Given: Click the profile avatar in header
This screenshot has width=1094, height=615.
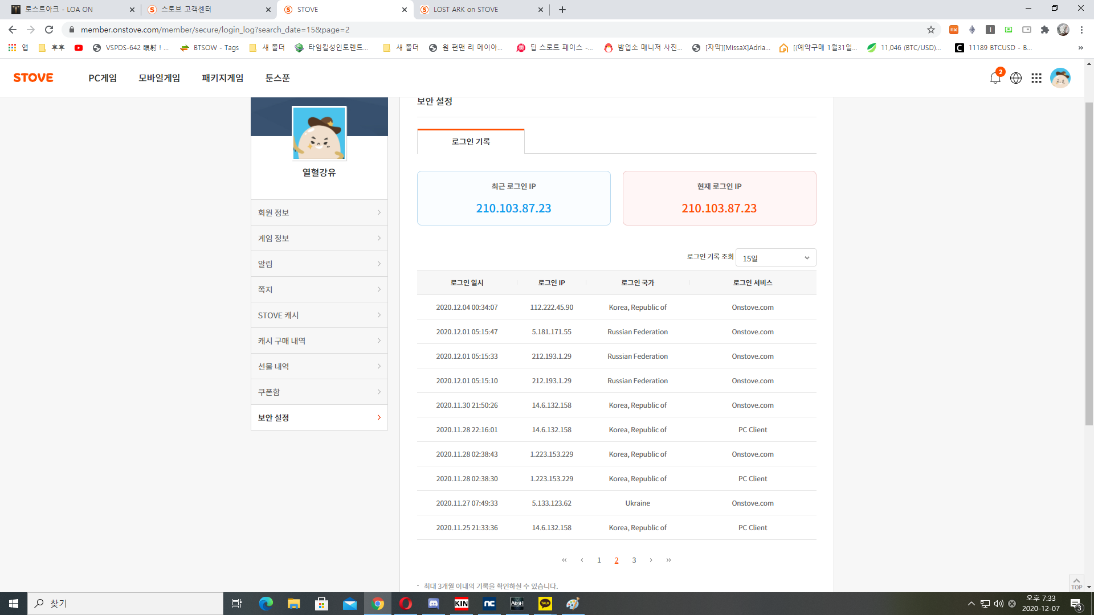Looking at the screenshot, I should [x=1060, y=78].
